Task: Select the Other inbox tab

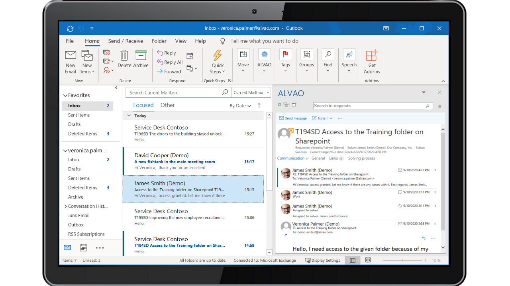Action: click(167, 105)
